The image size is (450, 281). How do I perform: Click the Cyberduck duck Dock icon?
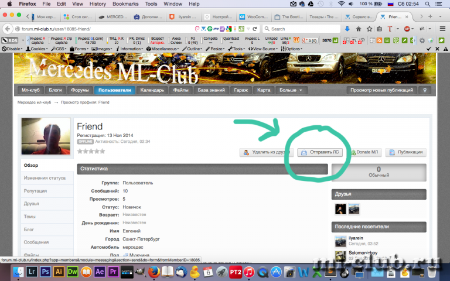point(195,272)
